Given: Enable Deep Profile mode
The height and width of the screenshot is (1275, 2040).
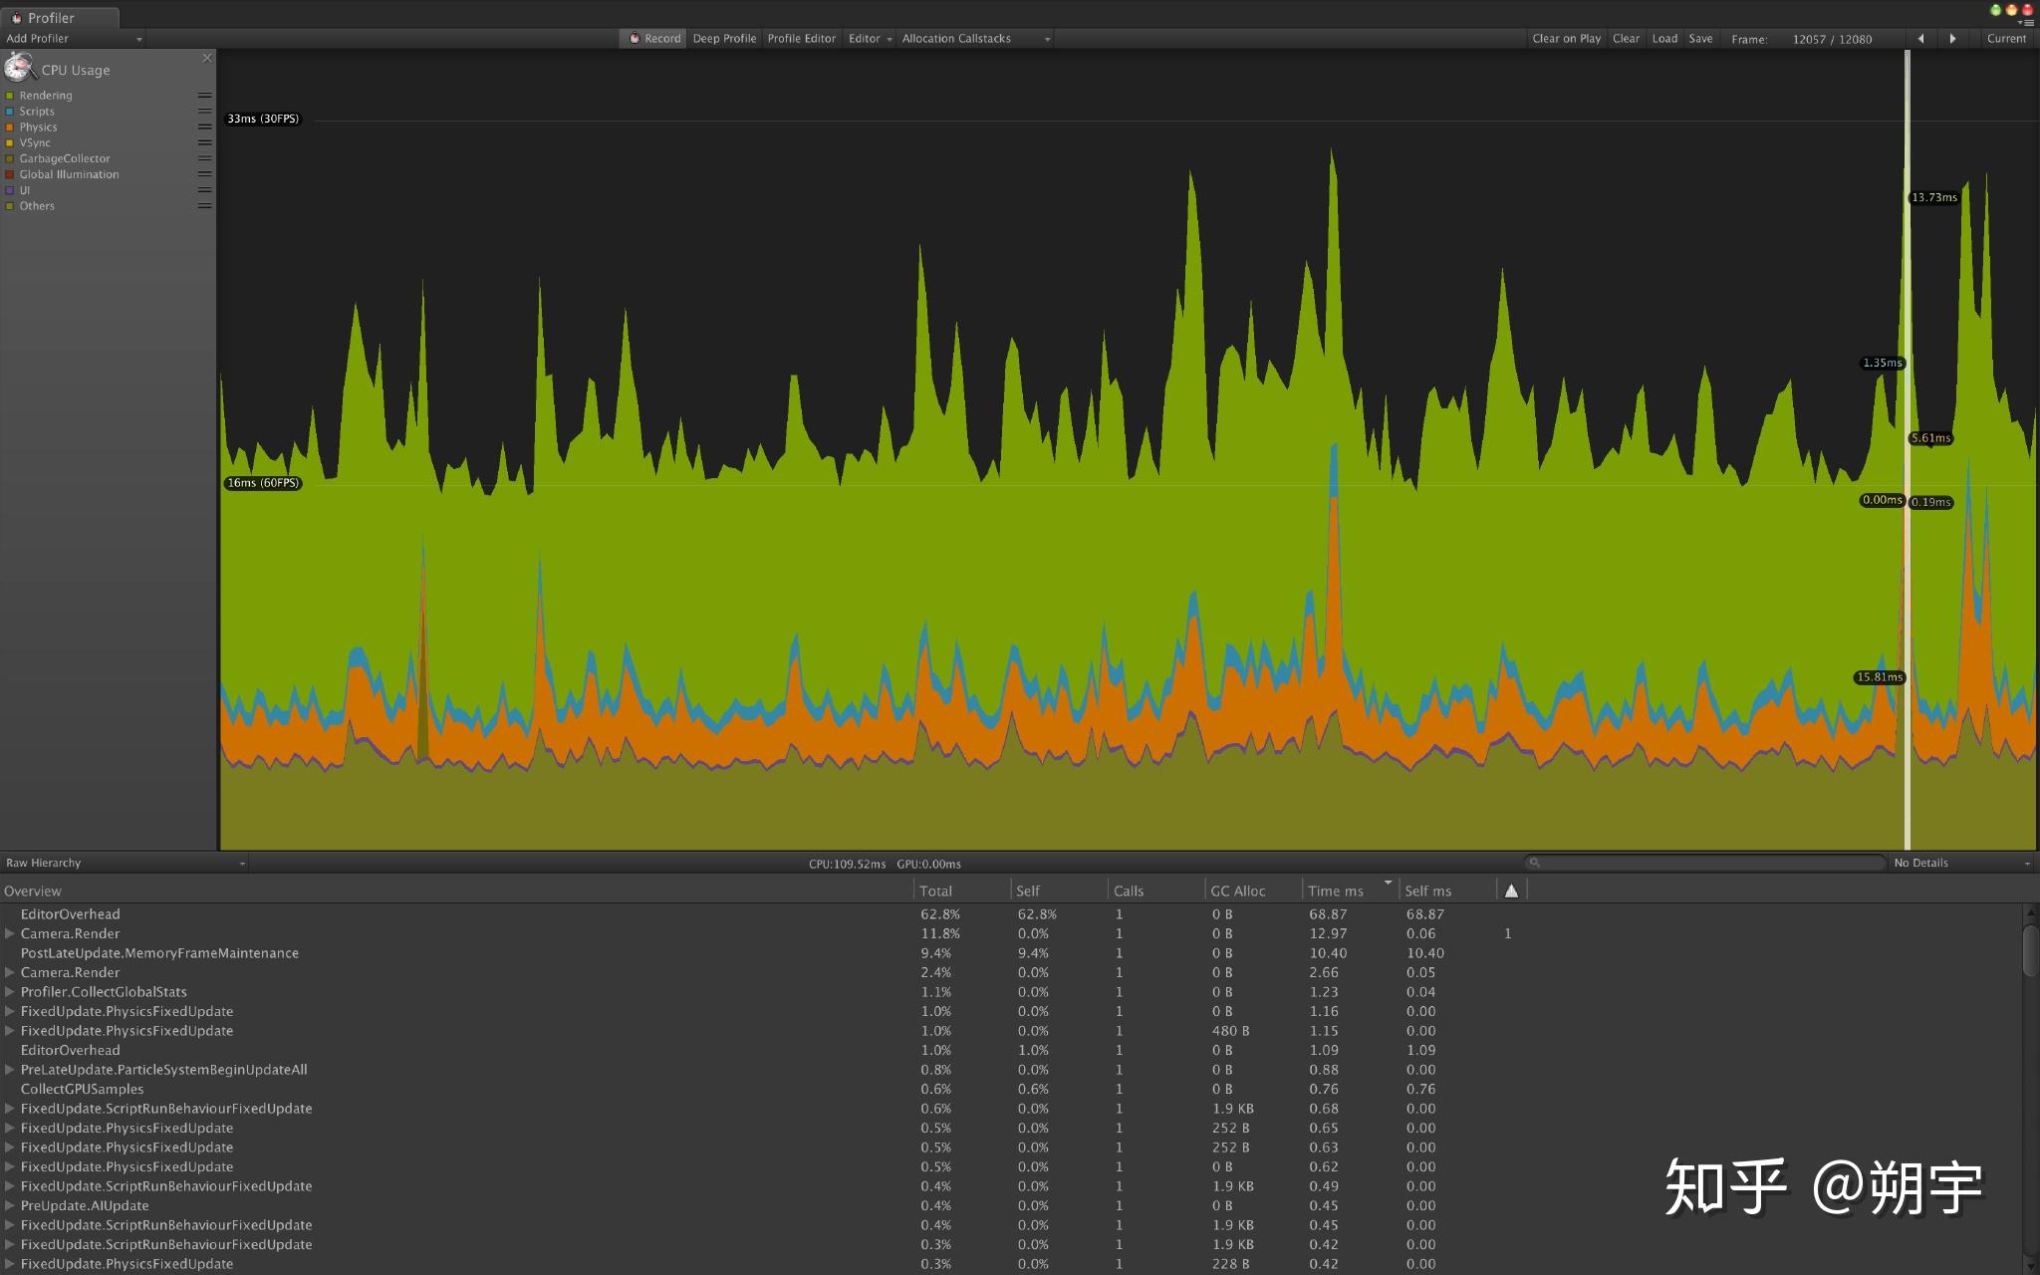Looking at the screenshot, I should (x=724, y=39).
